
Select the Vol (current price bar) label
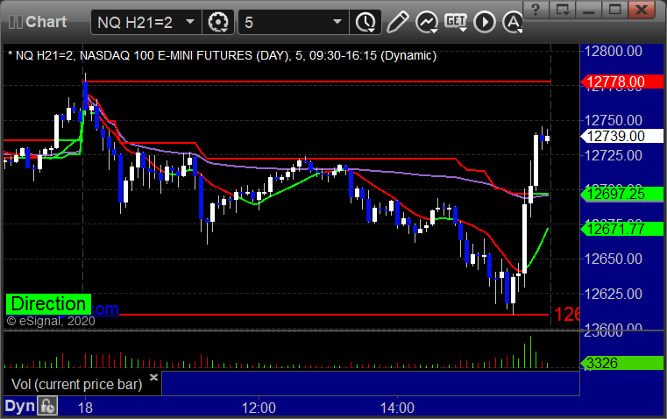[76, 384]
